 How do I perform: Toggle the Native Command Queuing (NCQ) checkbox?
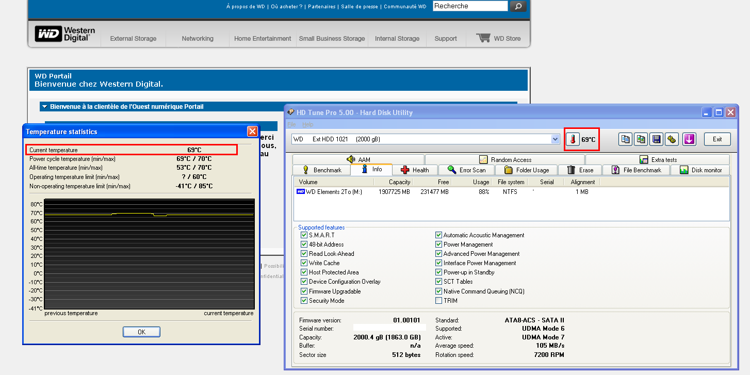click(438, 291)
